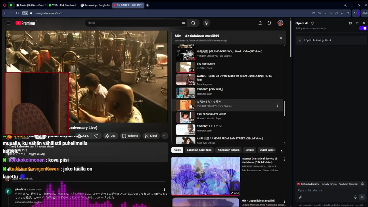
Task: Open three-dot menu for ただ泣きたくなるの
Action: 277,105
